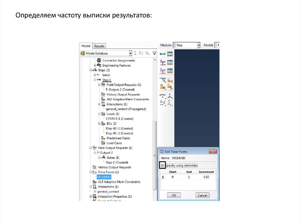Select Step-1 (Created) under States

click(117, 162)
